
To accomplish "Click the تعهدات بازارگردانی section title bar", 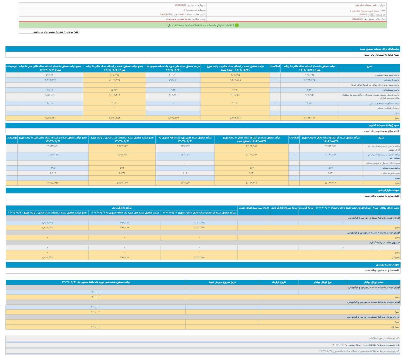I will click(388, 190).
